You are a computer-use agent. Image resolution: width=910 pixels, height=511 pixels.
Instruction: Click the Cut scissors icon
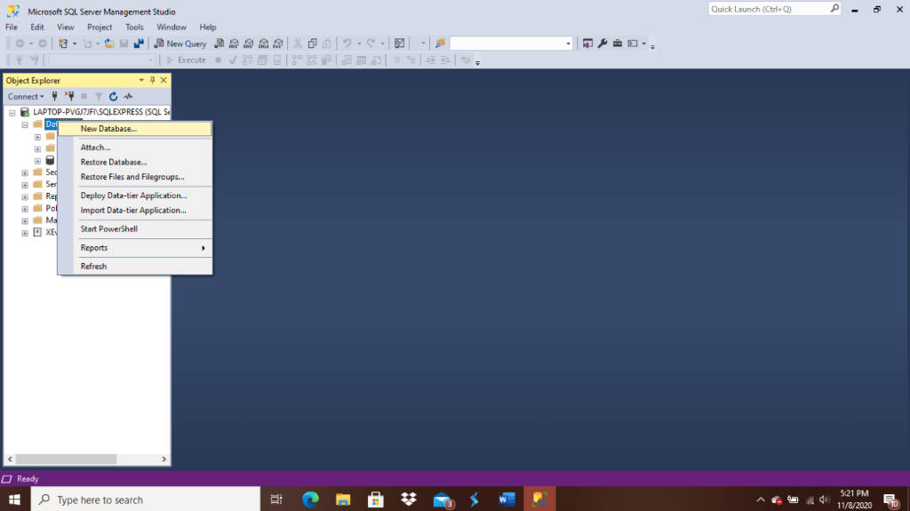tap(297, 44)
